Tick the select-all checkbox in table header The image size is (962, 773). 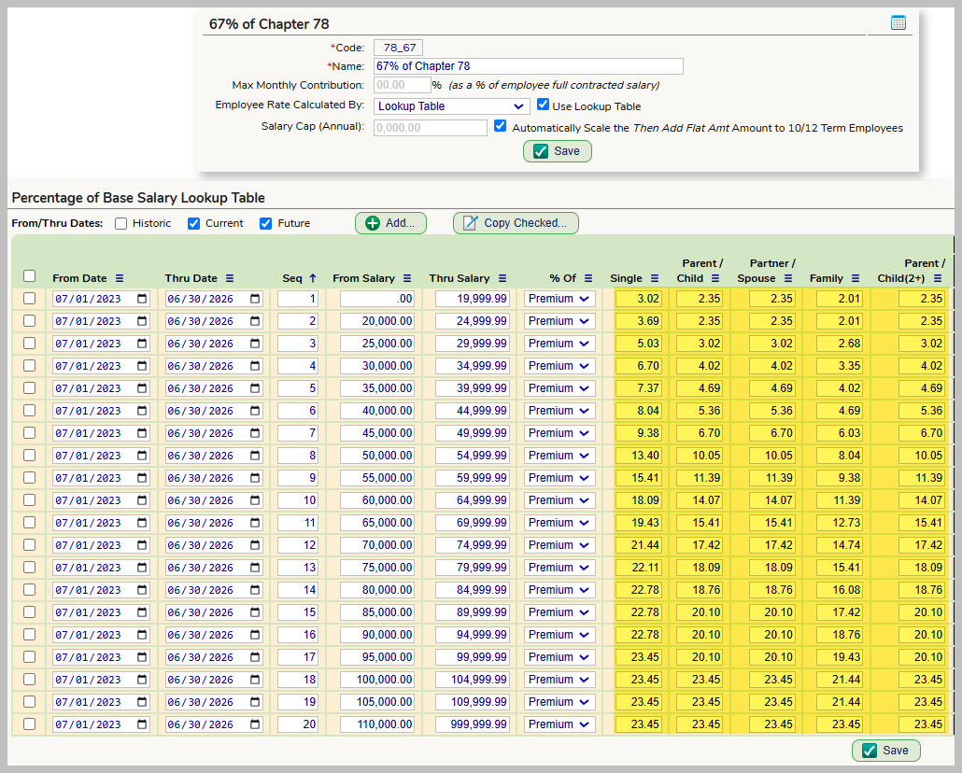coord(29,276)
